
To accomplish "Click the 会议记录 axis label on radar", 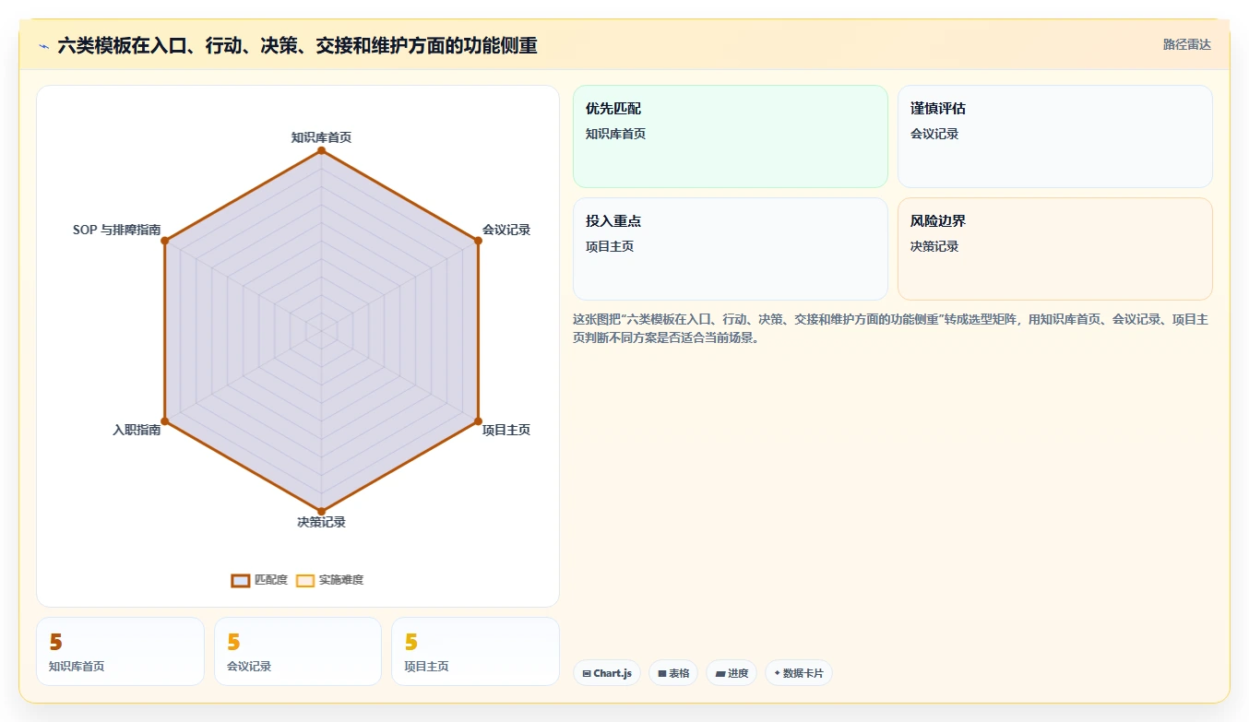I will tap(506, 230).
